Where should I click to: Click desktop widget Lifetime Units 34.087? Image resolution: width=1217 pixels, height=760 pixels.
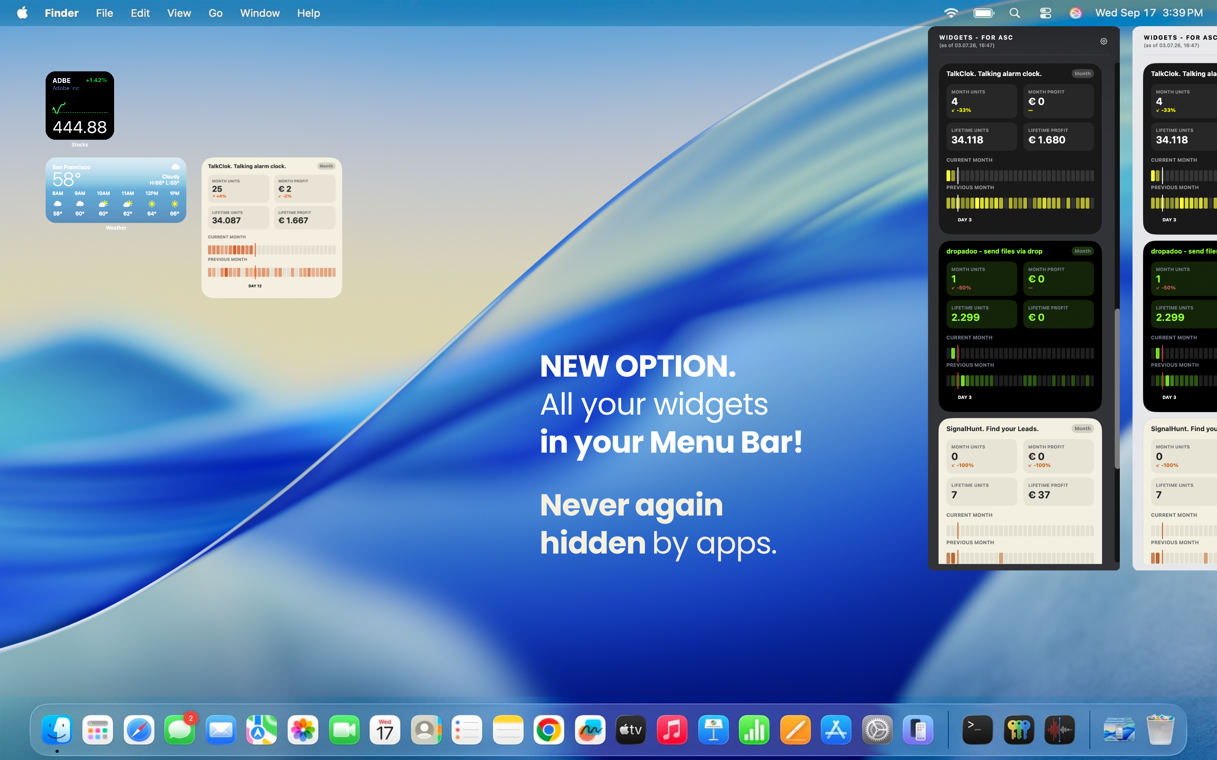click(x=238, y=217)
